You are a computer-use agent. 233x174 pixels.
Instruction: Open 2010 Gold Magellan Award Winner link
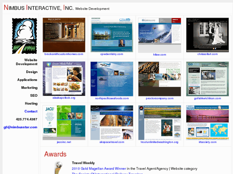(x=99, y=169)
